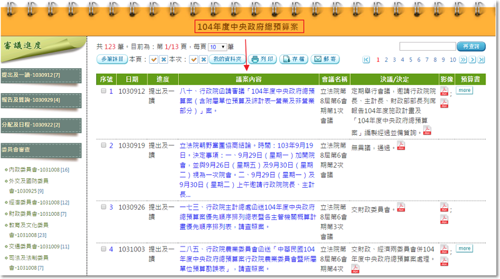Tick the checkbox for row 2
This screenshot has width=500, height=279.
point(104,145)
